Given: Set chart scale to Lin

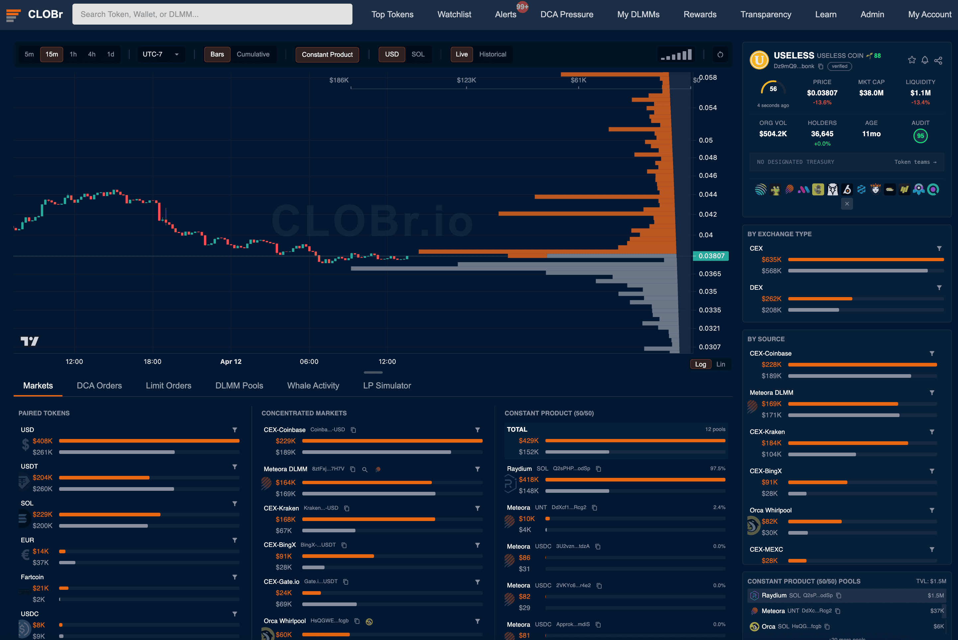Looking at the screenshot, I should click(x=721, y=364).
